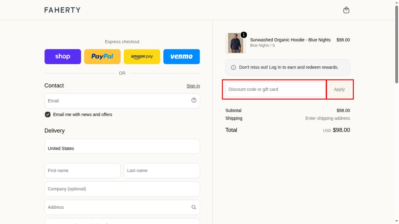Focus the Company (optional) field
Screen dimensions: 399x224
pyautogui.click(x=122, y=189)
